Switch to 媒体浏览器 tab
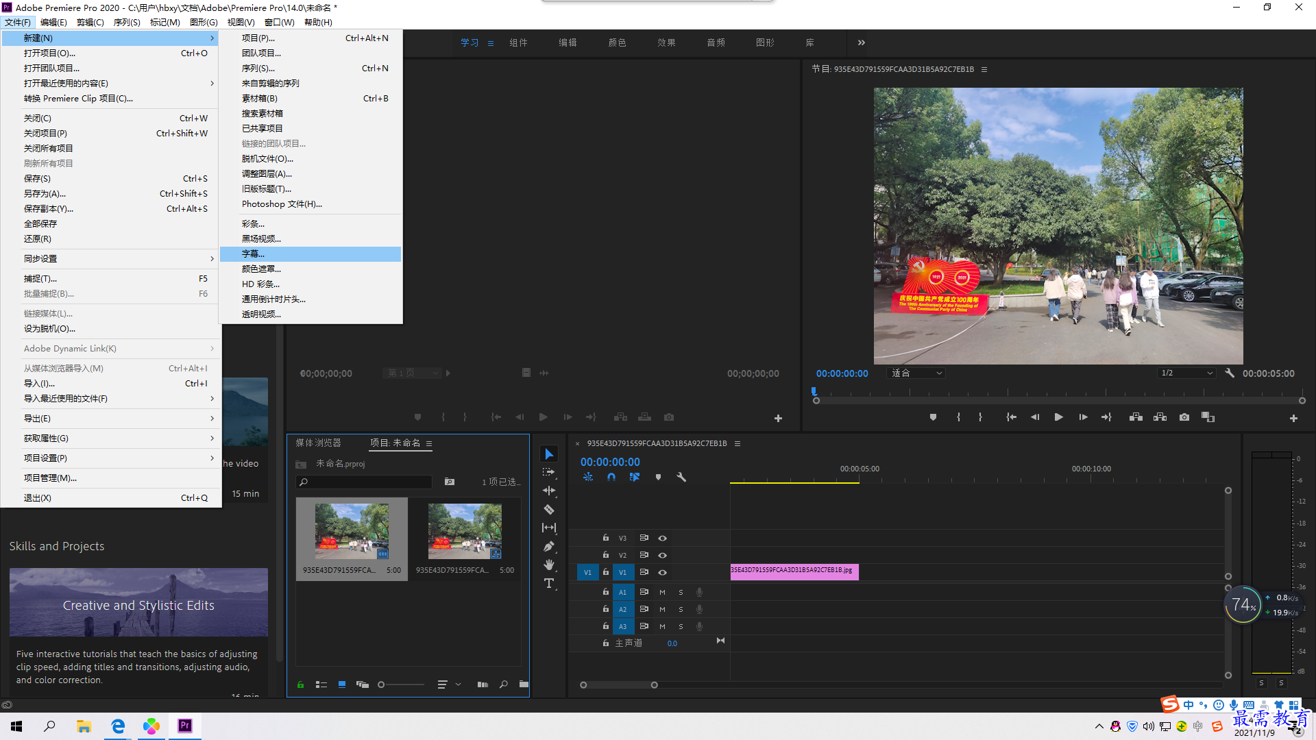1316x740 pixels. [318, 443]
